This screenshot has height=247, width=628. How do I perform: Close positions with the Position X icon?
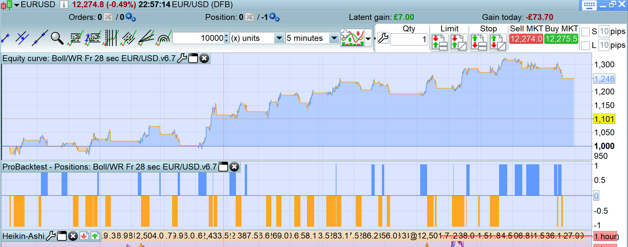(249, 17)
